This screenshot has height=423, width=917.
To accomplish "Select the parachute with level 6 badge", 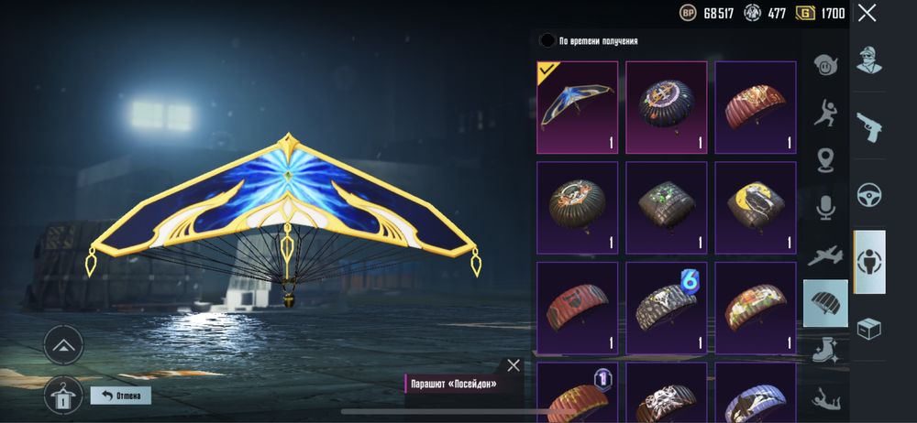I will coord(666,308).
